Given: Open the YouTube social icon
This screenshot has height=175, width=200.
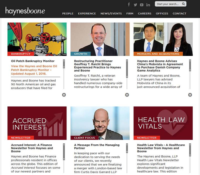Looking at the screenshot, I should 141,5.
